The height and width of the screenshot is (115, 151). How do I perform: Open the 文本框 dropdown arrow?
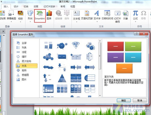point(76,22)
